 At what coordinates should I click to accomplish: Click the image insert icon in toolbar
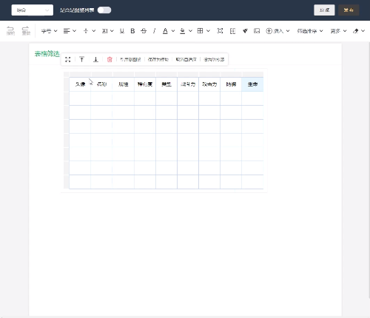click(x=257, y=31)
